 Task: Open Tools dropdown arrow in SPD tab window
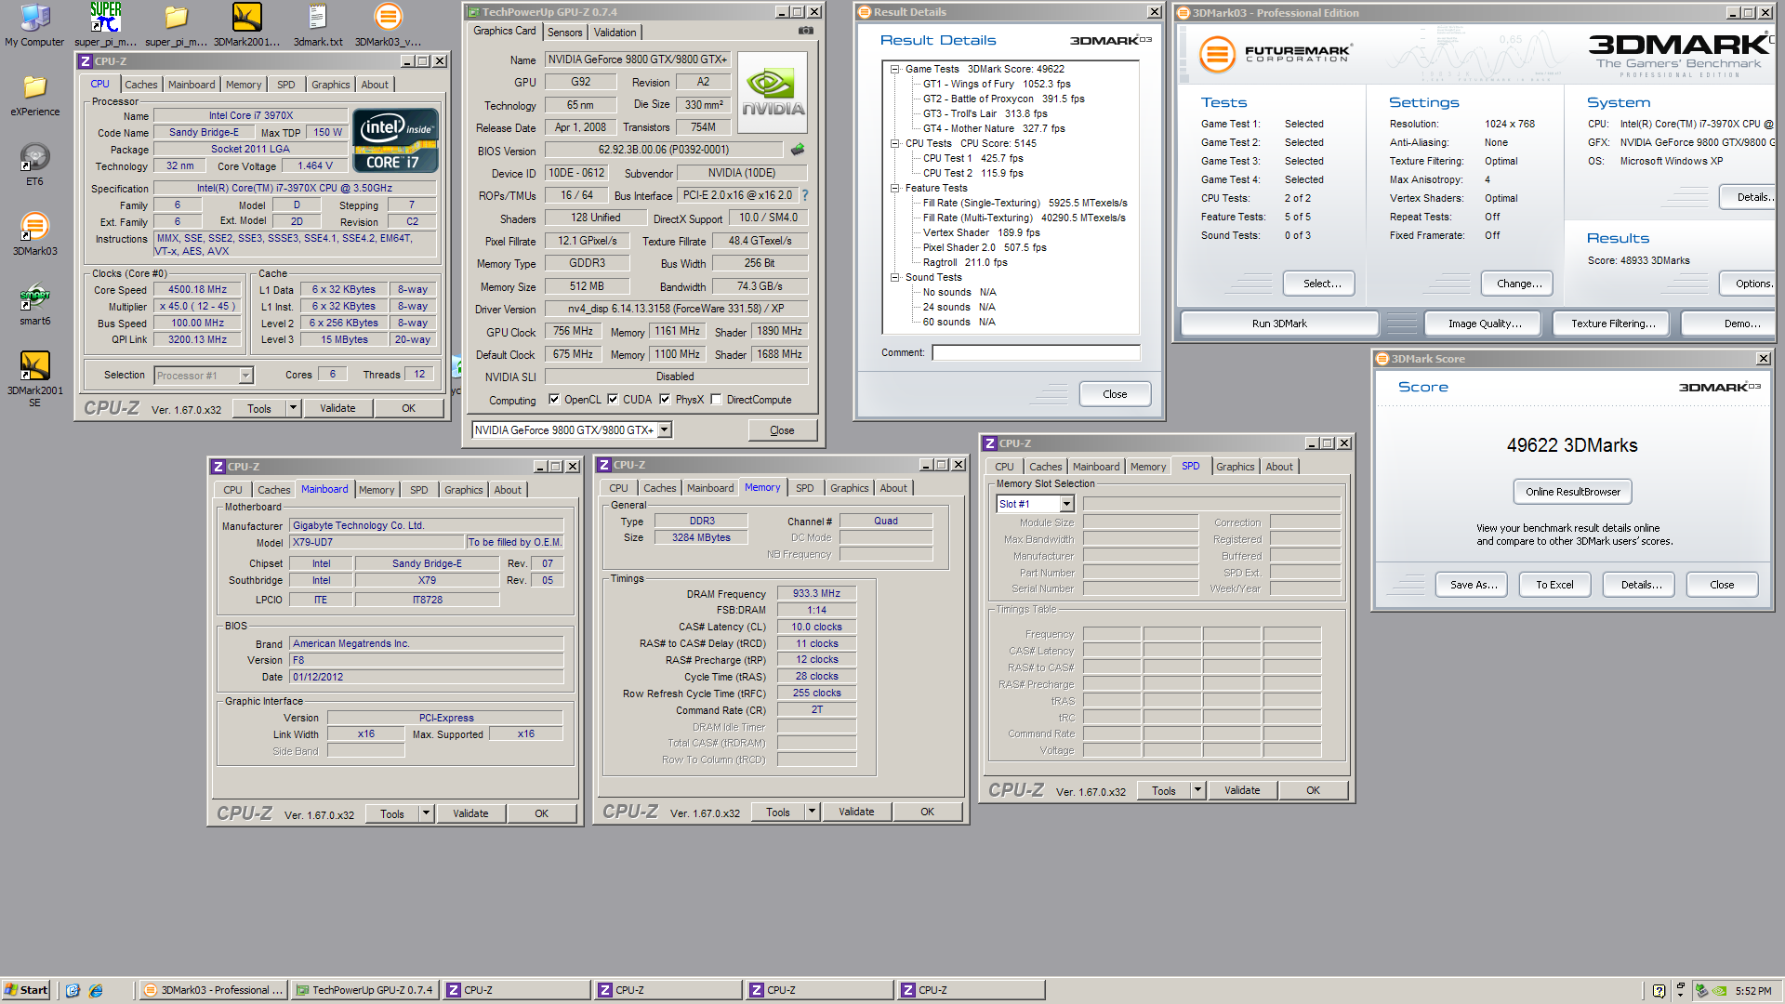pyautogui.click(x=1198, y=790)
